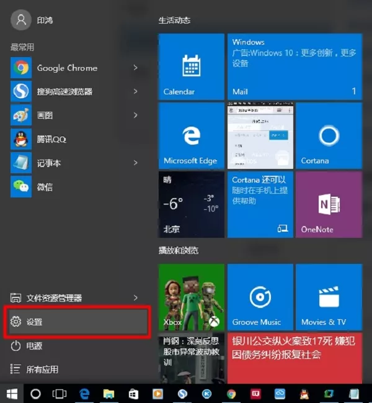Open the OneNote tile
This screenshot has width=372, height=403.
[329, 204]
